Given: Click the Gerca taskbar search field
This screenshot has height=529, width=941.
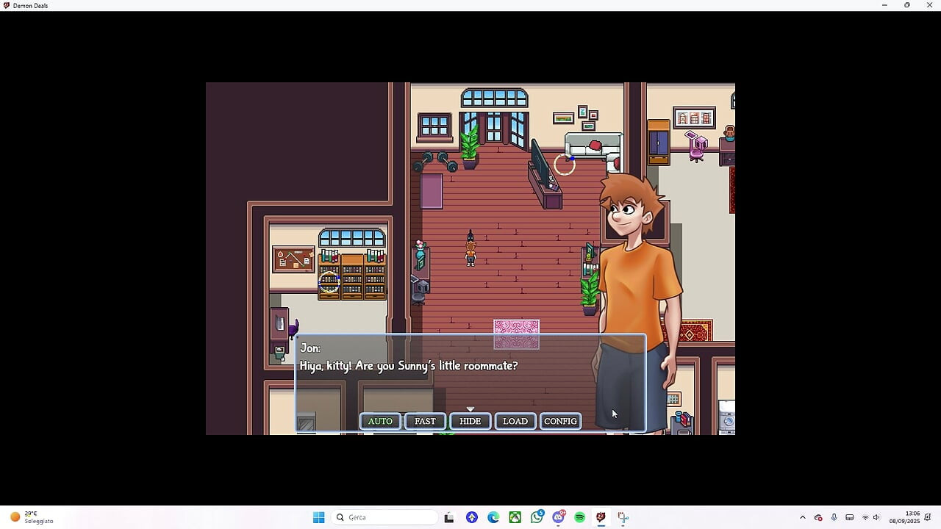Looking at the screenshot, I should [x=385, y=517].
